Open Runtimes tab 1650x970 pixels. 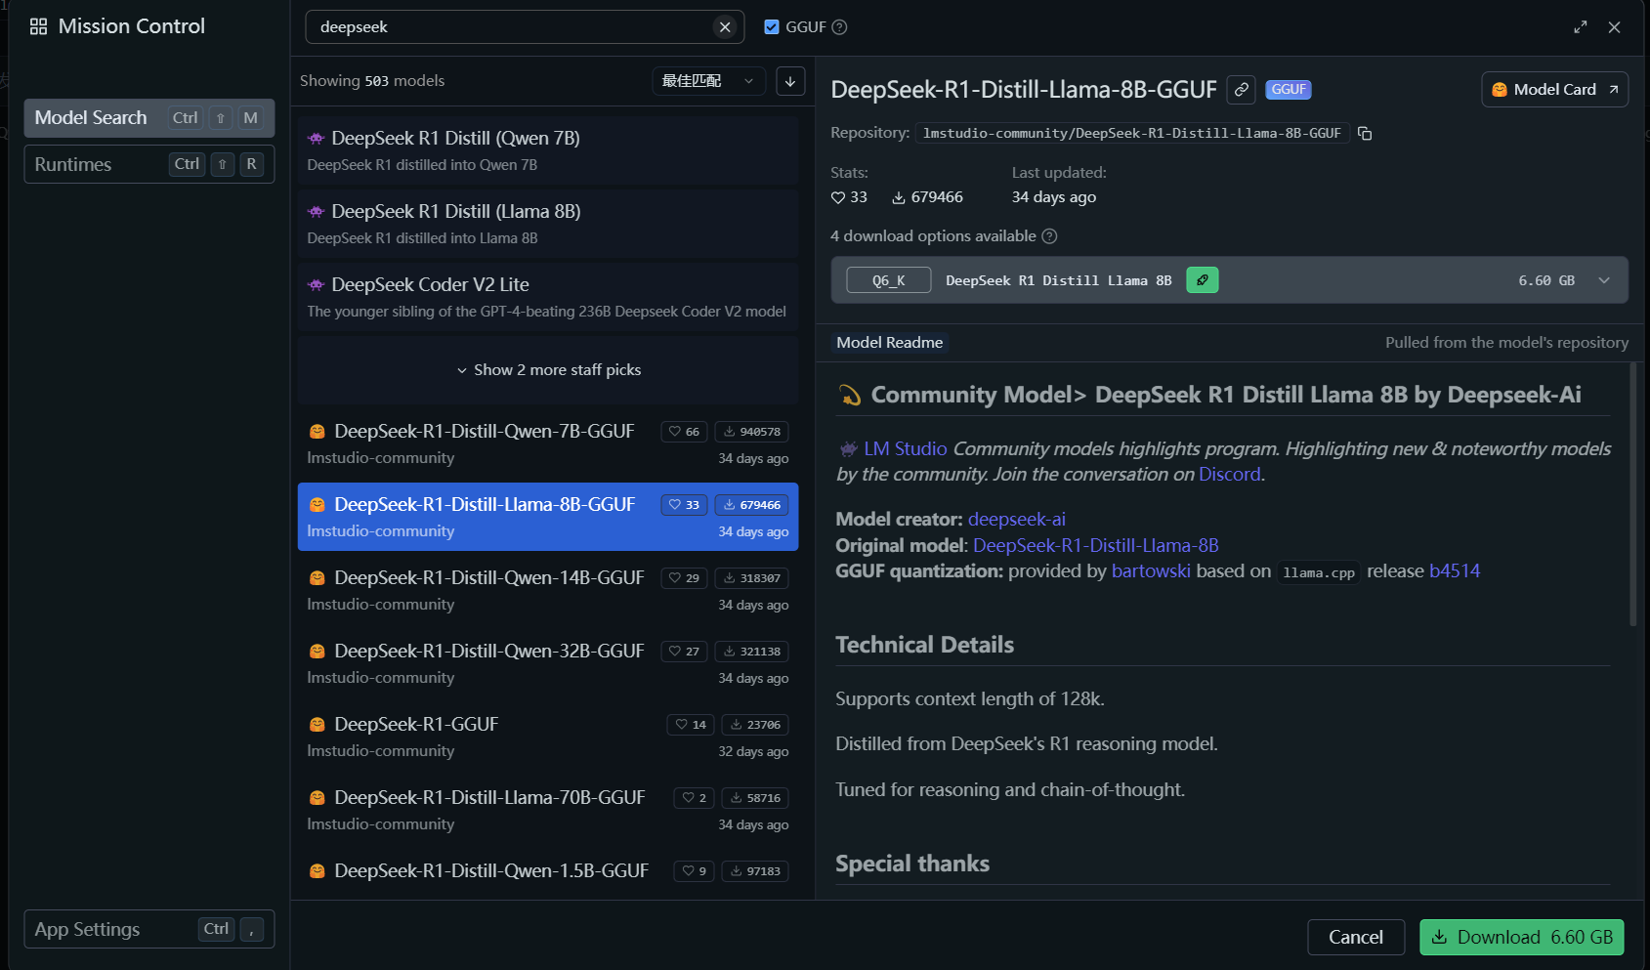point(149,164)
